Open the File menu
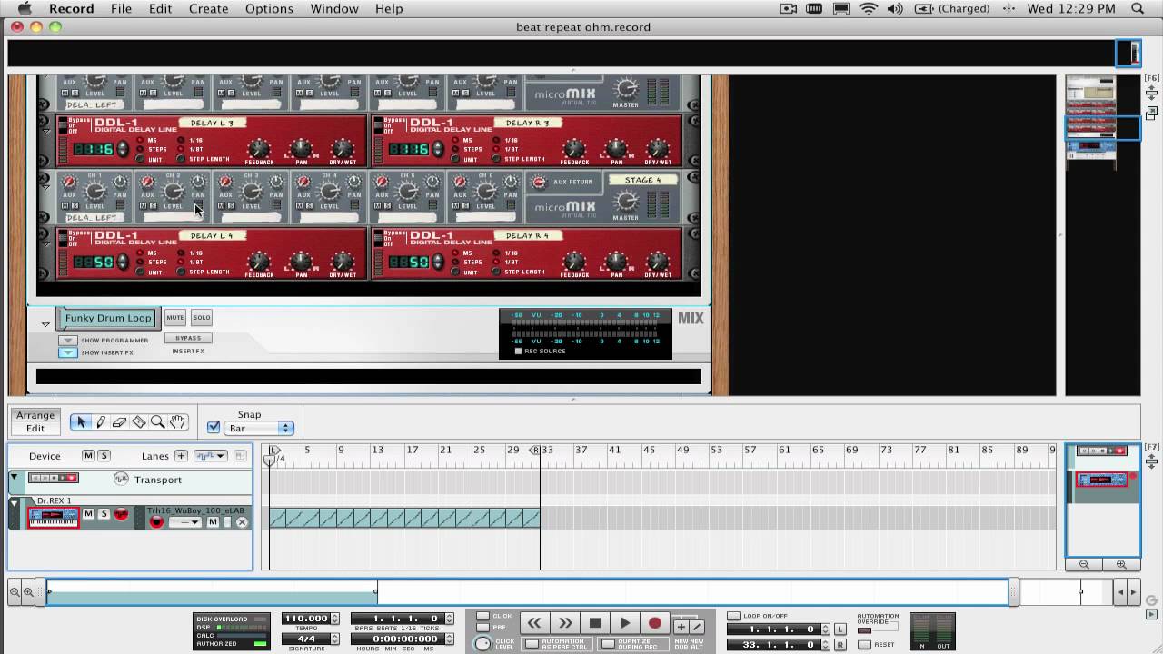 click(121, 8)
